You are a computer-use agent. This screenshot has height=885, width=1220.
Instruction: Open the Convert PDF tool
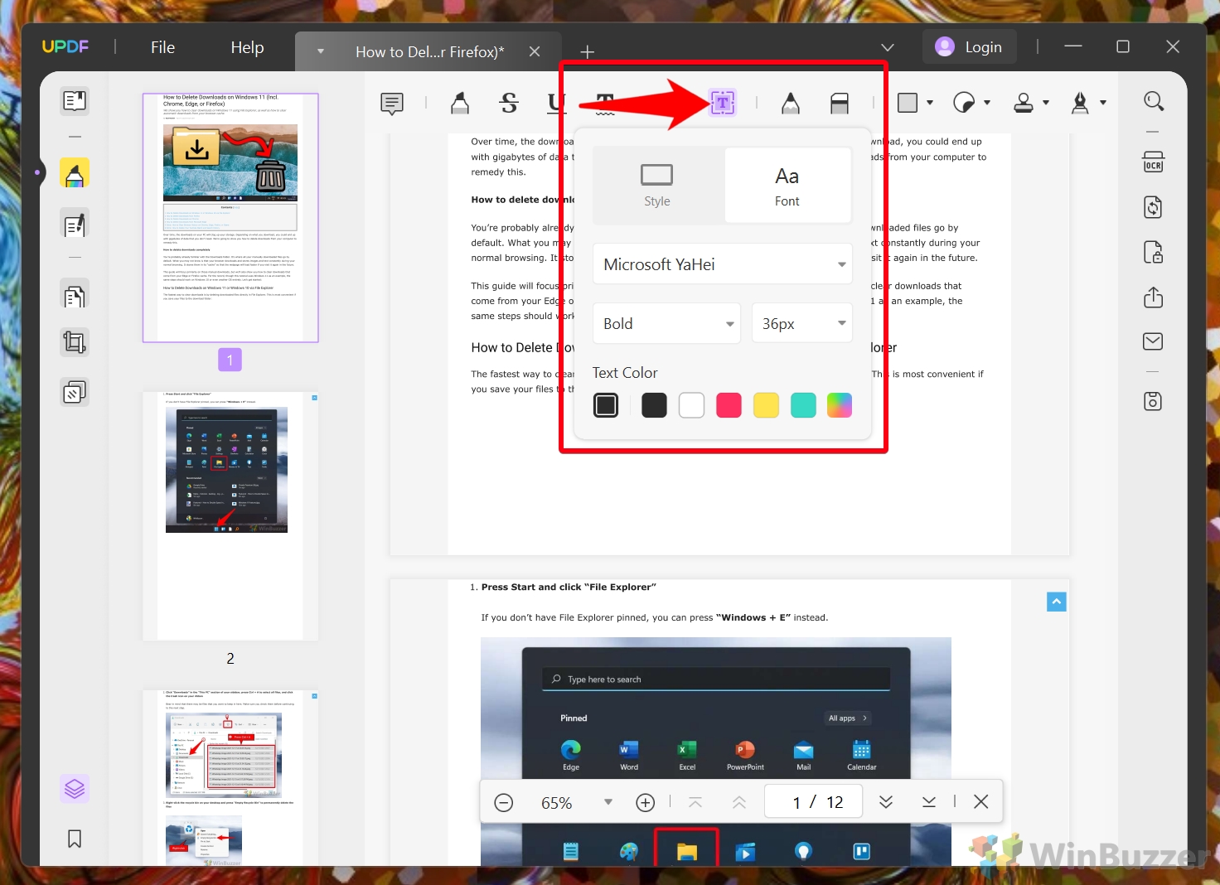point(1154,207)
